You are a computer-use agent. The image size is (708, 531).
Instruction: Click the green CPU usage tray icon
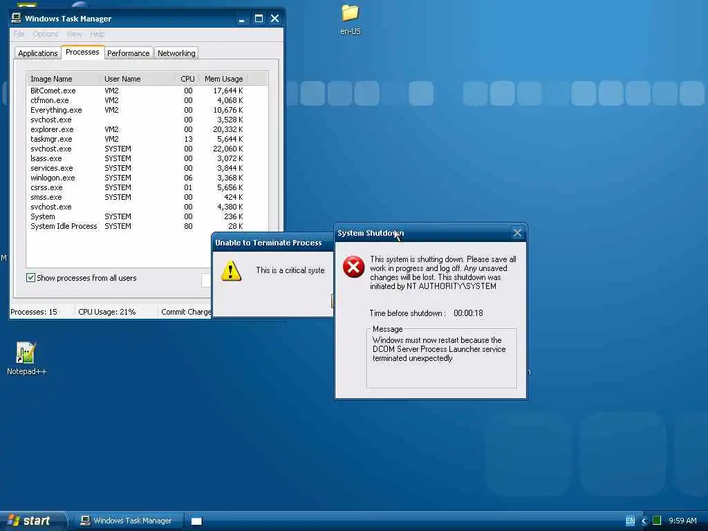657,520
